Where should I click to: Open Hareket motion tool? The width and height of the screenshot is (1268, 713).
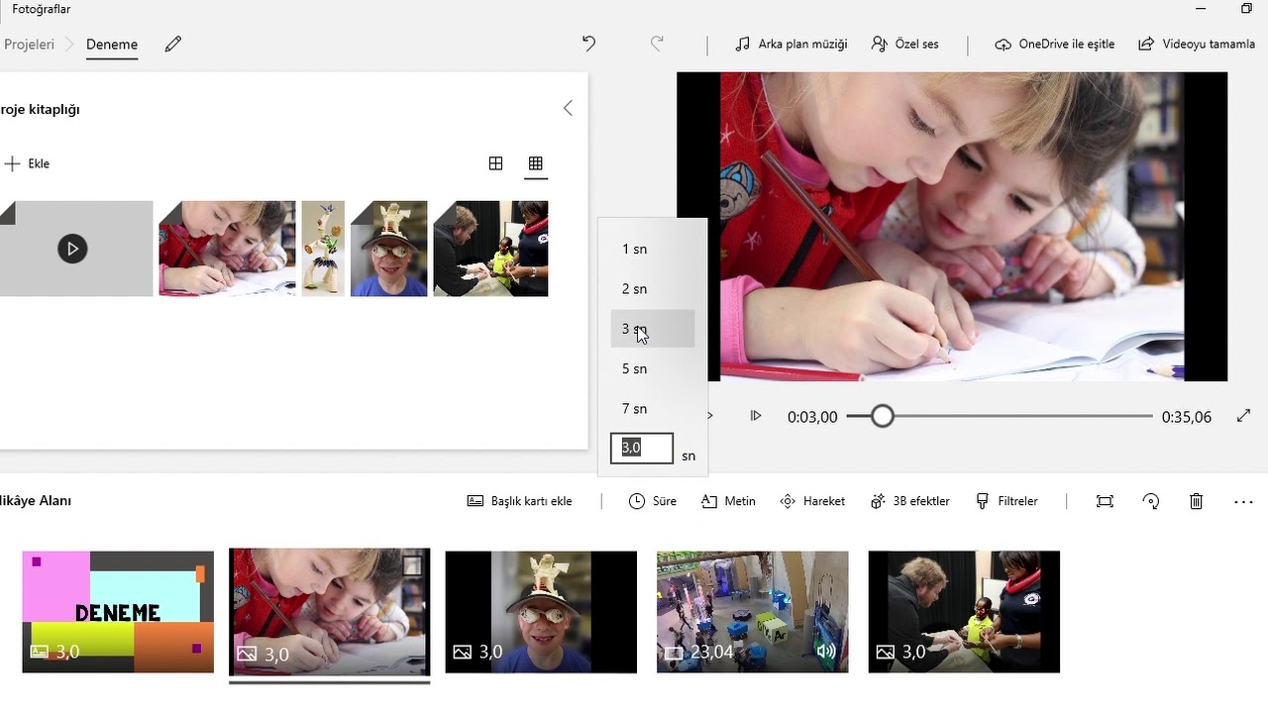pos(812,501)
